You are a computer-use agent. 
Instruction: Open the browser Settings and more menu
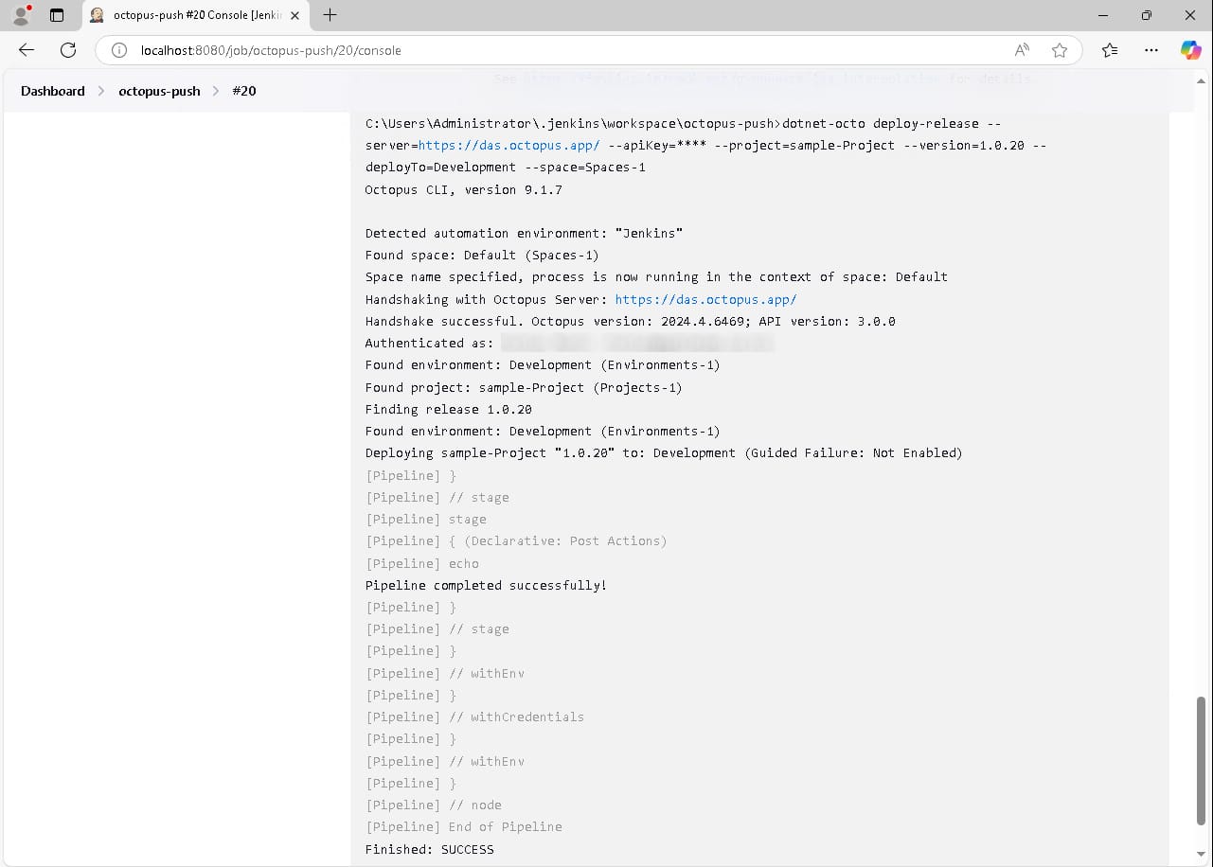1151,50
